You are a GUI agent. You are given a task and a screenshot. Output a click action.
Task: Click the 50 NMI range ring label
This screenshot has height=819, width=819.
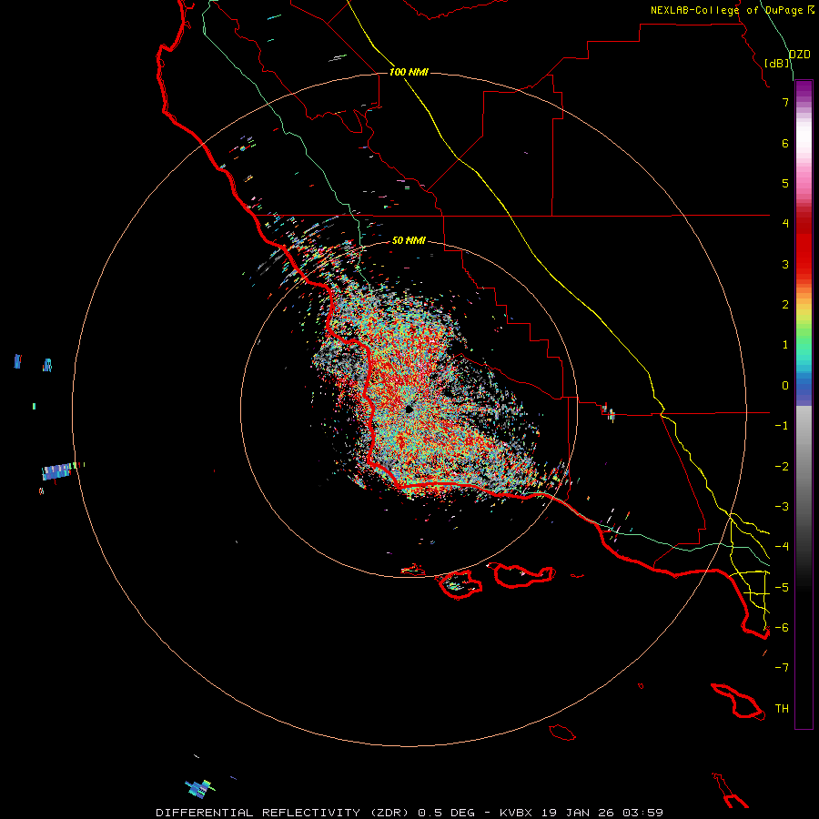[409, 240]
